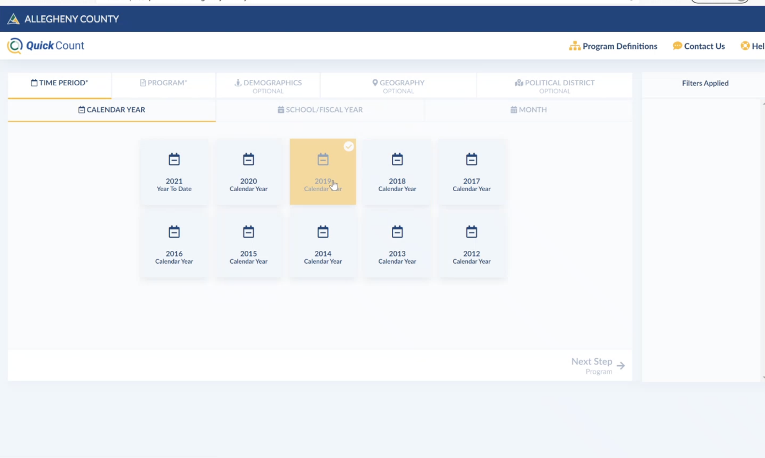765x458 pixels.
Task: Go to Next Step Program
Action: tap(598, 366)
